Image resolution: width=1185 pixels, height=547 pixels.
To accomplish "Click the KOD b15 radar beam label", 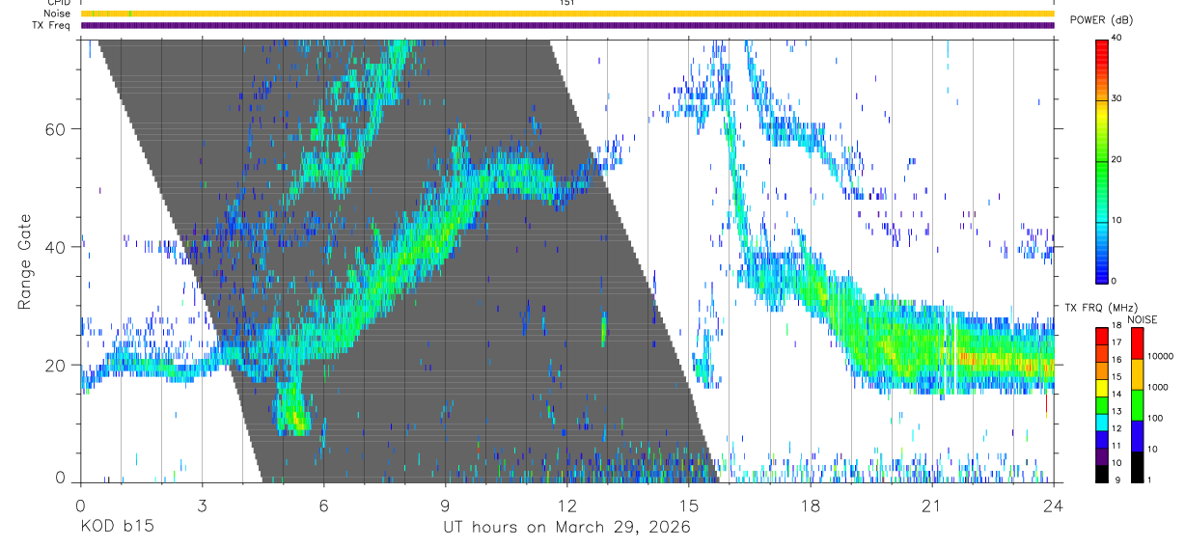I will [116, 528].
